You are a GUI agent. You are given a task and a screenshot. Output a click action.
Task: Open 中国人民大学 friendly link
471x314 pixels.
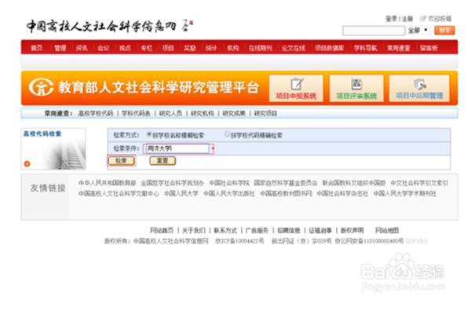pos(181,193)
